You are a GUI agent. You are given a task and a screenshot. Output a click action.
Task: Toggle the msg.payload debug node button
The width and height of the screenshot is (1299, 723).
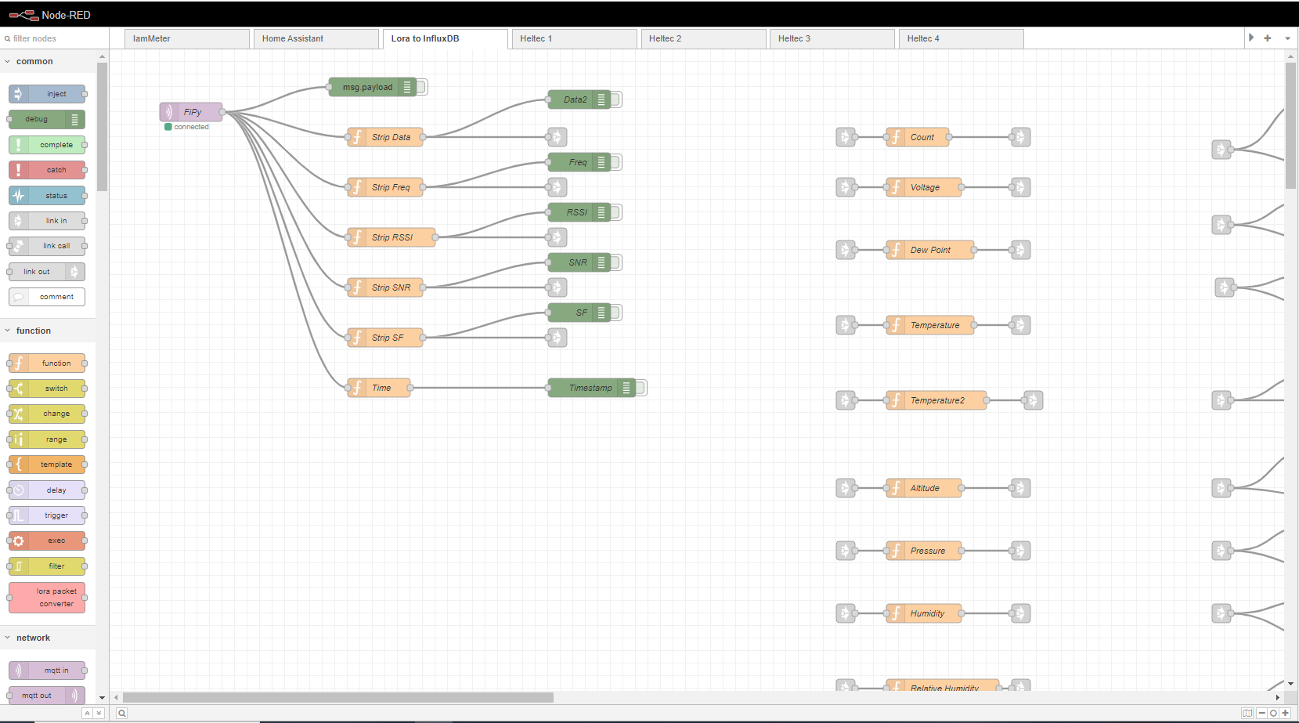point(422,87)
